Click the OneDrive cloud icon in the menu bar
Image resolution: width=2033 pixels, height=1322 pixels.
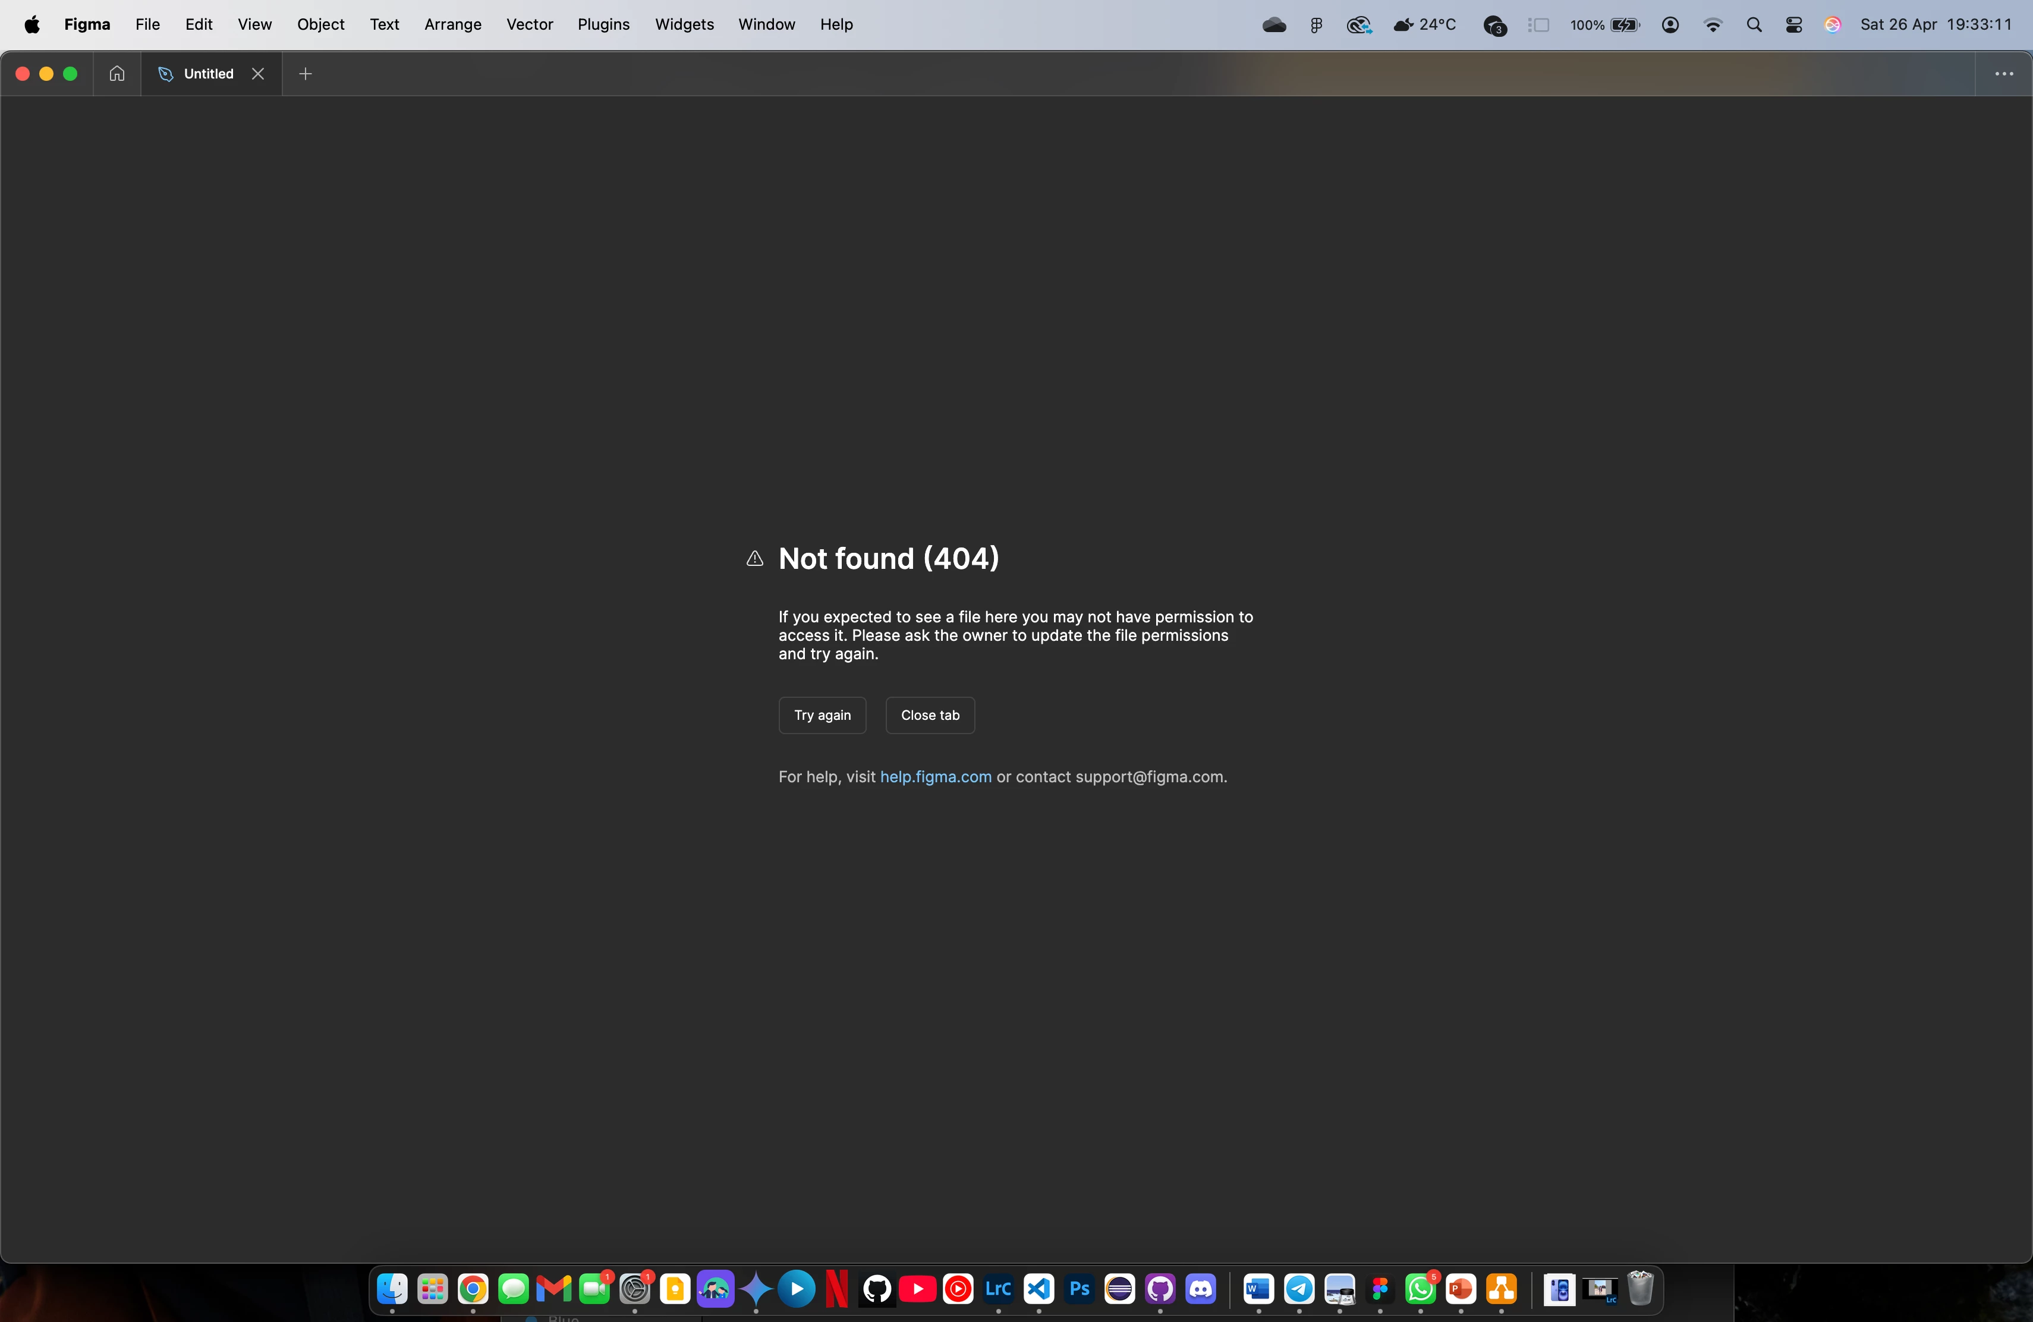point(1274,25)
